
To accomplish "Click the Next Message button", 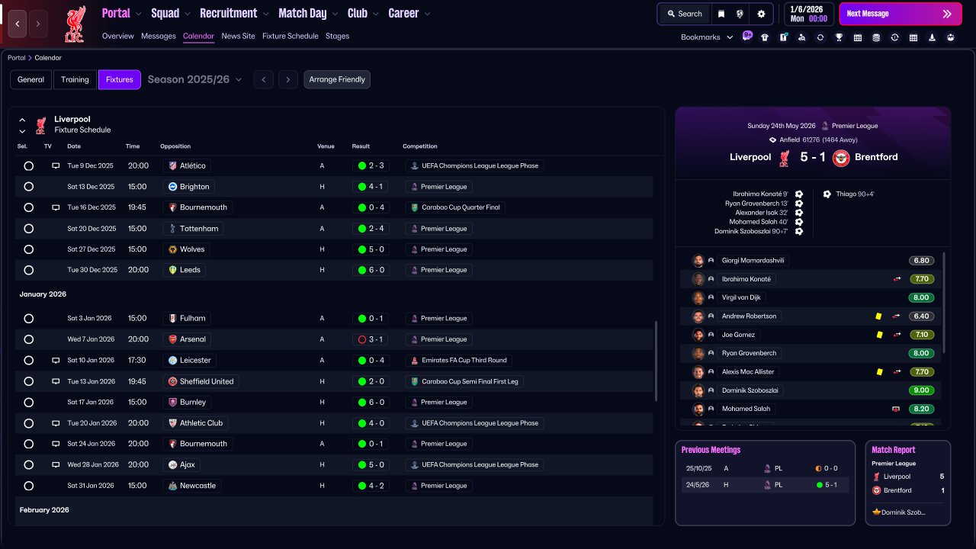I will [x=901, y=14].
